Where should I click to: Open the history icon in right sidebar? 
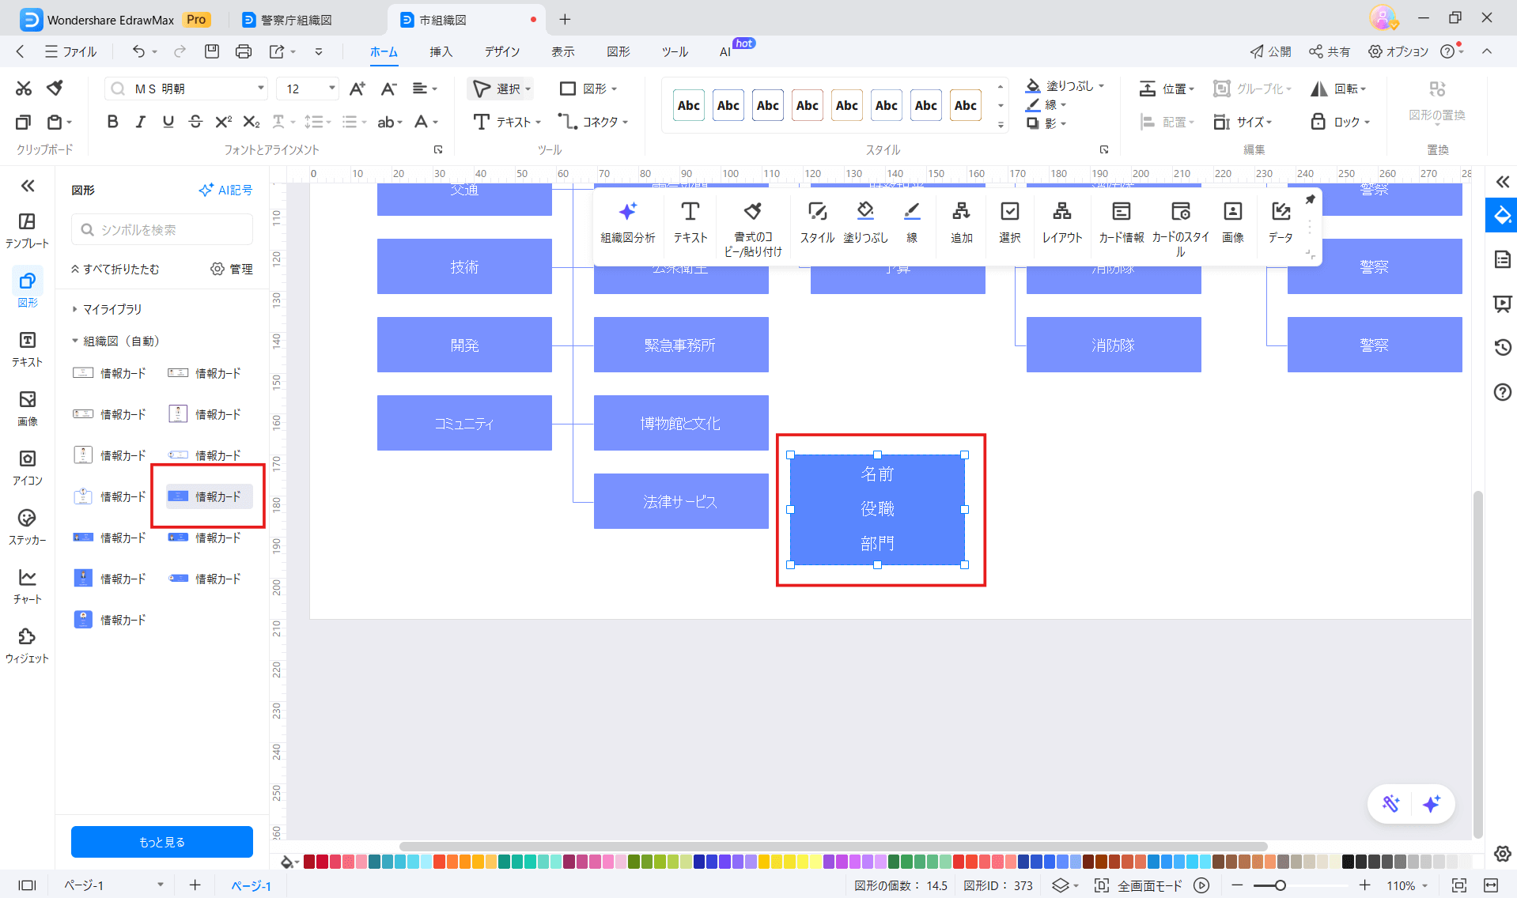(1502, 347)
